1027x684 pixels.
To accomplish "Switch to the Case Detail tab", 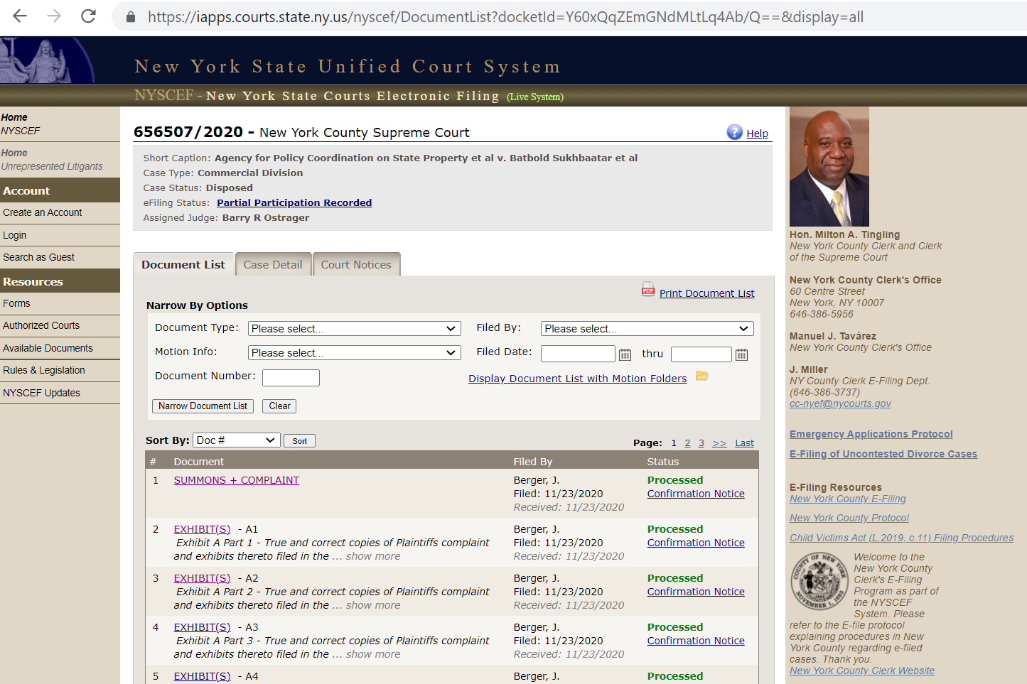I will point(273,265).
